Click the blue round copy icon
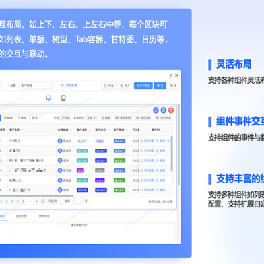264x264 pixels. point(164,110)
